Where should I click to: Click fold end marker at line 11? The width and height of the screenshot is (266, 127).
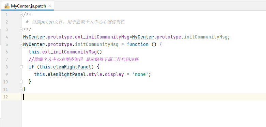pos(21,89)
